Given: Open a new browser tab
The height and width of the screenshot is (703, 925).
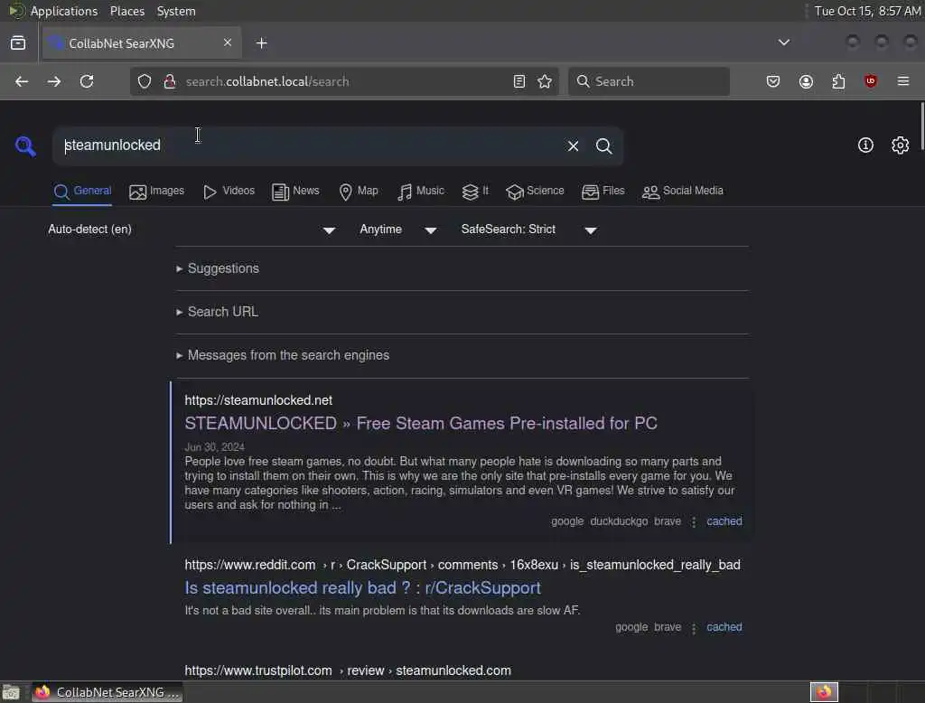Looking at the screenshot, I should pyautogui.click(x=262, y=43).
